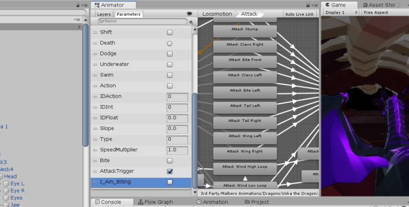Click parameter list scroll down arrow

[x=195, y=192]
